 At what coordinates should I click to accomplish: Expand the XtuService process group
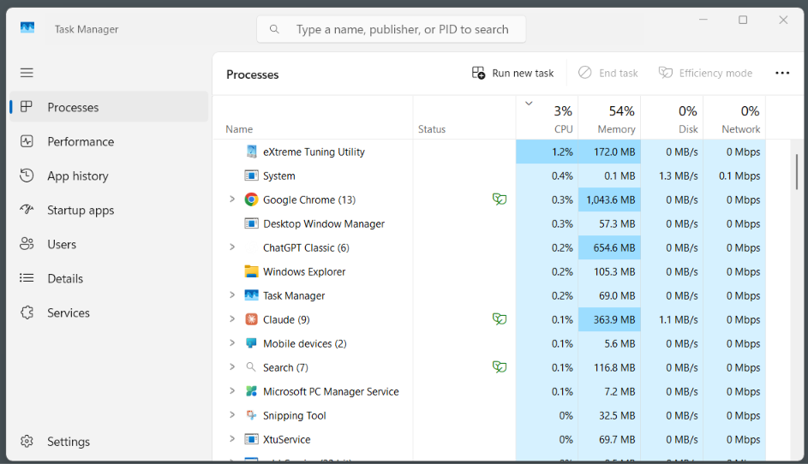pyautogui.click(x=232, y=439)
